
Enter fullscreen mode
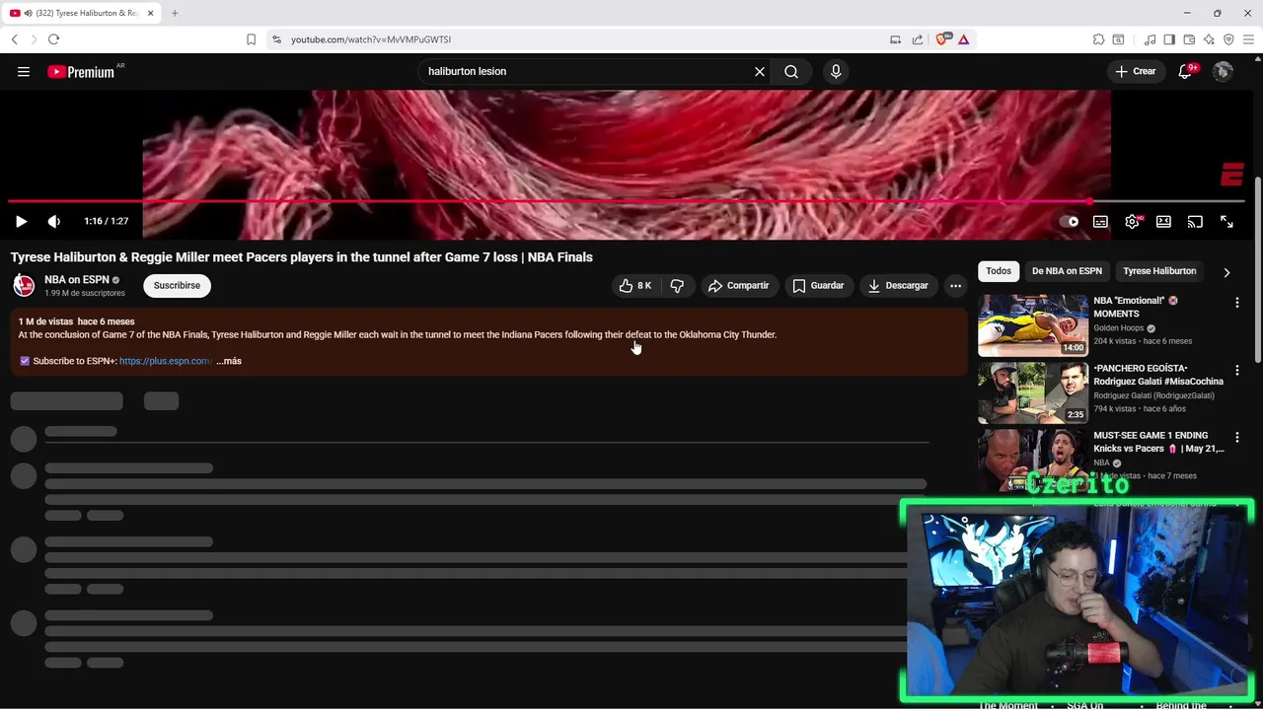point(1226,222)
